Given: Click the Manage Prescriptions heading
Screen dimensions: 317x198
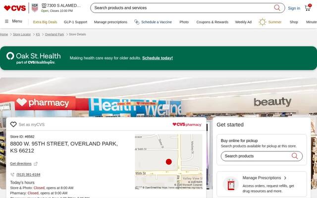Looking at the screenshot, I should 262,178.
